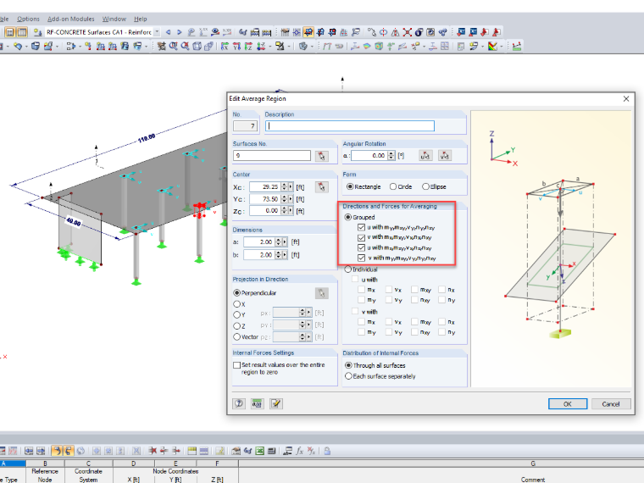Screen dimensions: 644x483
Task: Open the Add-on Modules menu
Action: [x=70, y=19]
